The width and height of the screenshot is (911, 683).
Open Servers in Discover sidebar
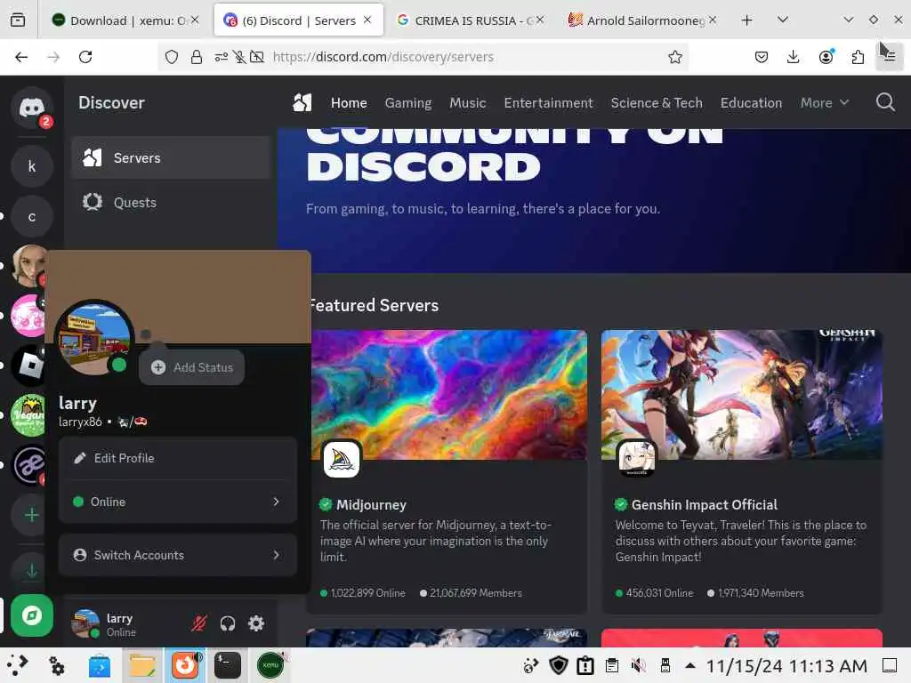(172, 158)
